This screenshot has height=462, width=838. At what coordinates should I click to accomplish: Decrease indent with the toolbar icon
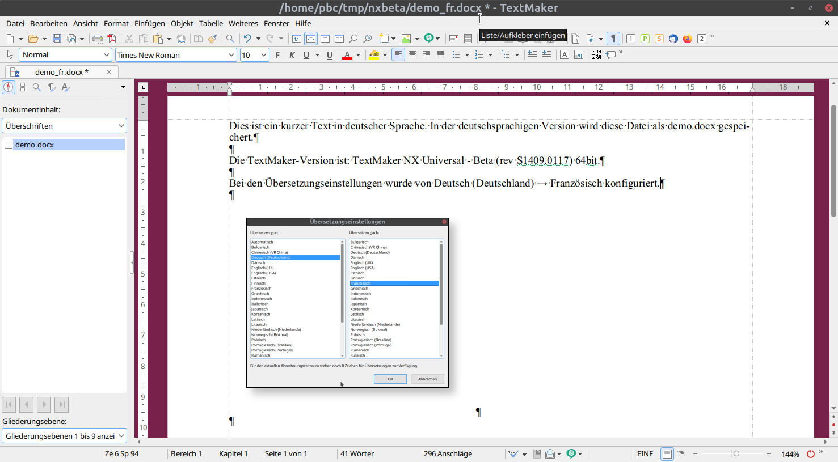pyautogui.click(x=532, y=55)
